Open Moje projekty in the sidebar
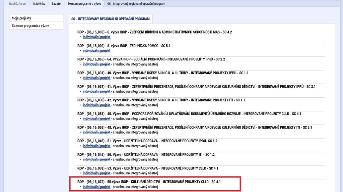Screen dimensions: 343x192 point(37,18)
